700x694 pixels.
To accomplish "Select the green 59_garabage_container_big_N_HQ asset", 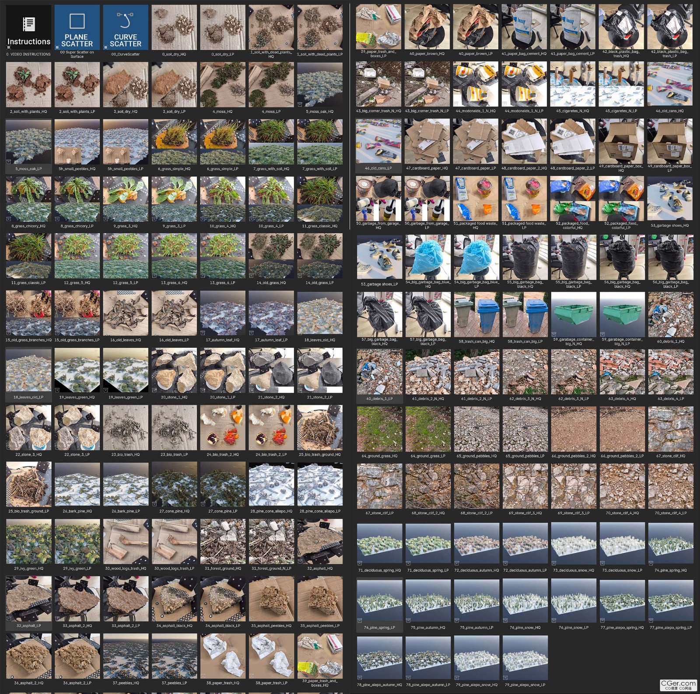I will 574,314.
